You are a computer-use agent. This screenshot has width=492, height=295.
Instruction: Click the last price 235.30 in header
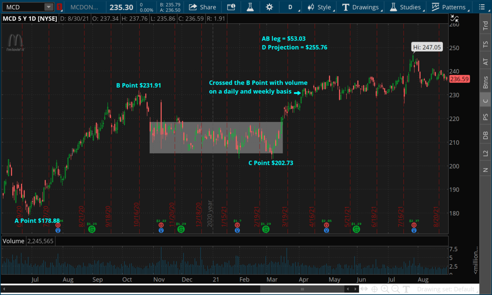pos(121,7)
